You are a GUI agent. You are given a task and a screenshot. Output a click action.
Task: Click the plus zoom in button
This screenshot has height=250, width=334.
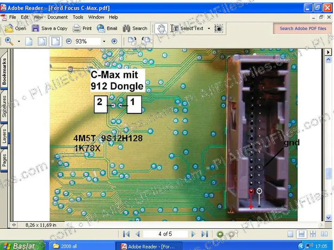(x=114, y=41)
